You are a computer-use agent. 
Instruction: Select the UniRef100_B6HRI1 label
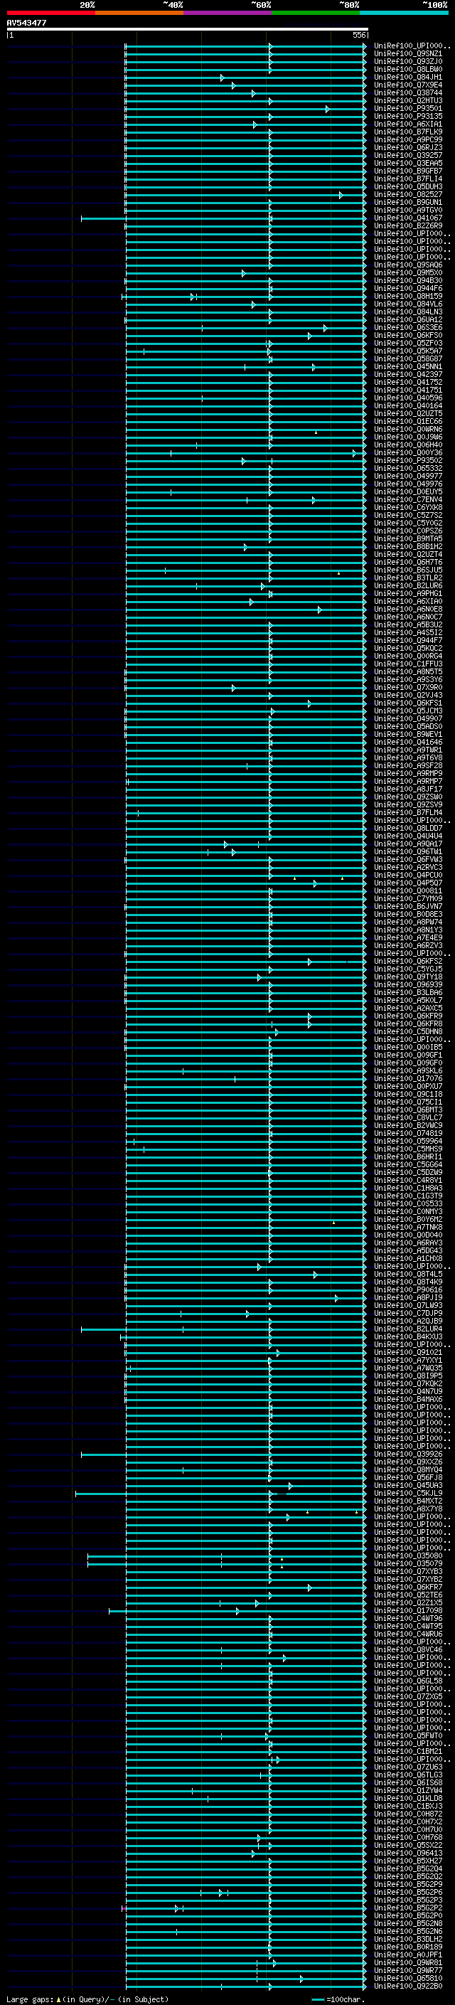(x=408, y=1156)
